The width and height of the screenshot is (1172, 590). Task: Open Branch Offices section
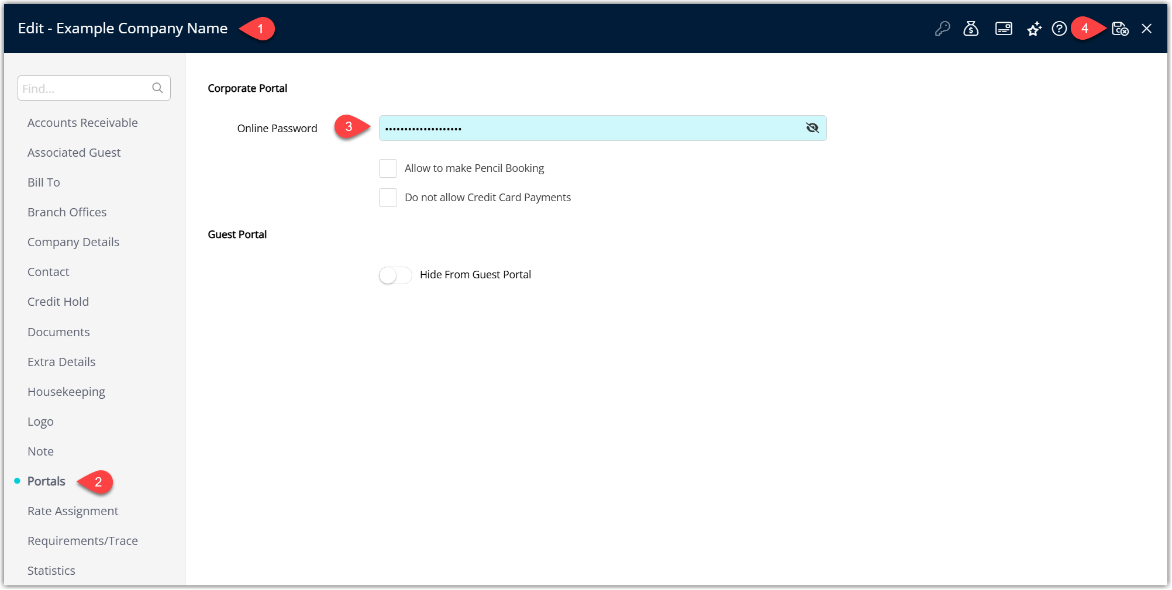point(67,212)
